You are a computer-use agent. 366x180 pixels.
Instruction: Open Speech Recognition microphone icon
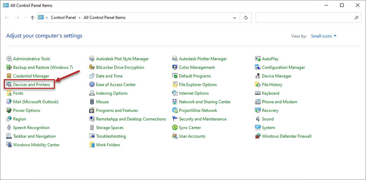click(x=9, y=128)
